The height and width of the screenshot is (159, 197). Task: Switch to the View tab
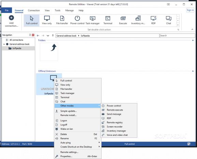click(x=47, y=11)
